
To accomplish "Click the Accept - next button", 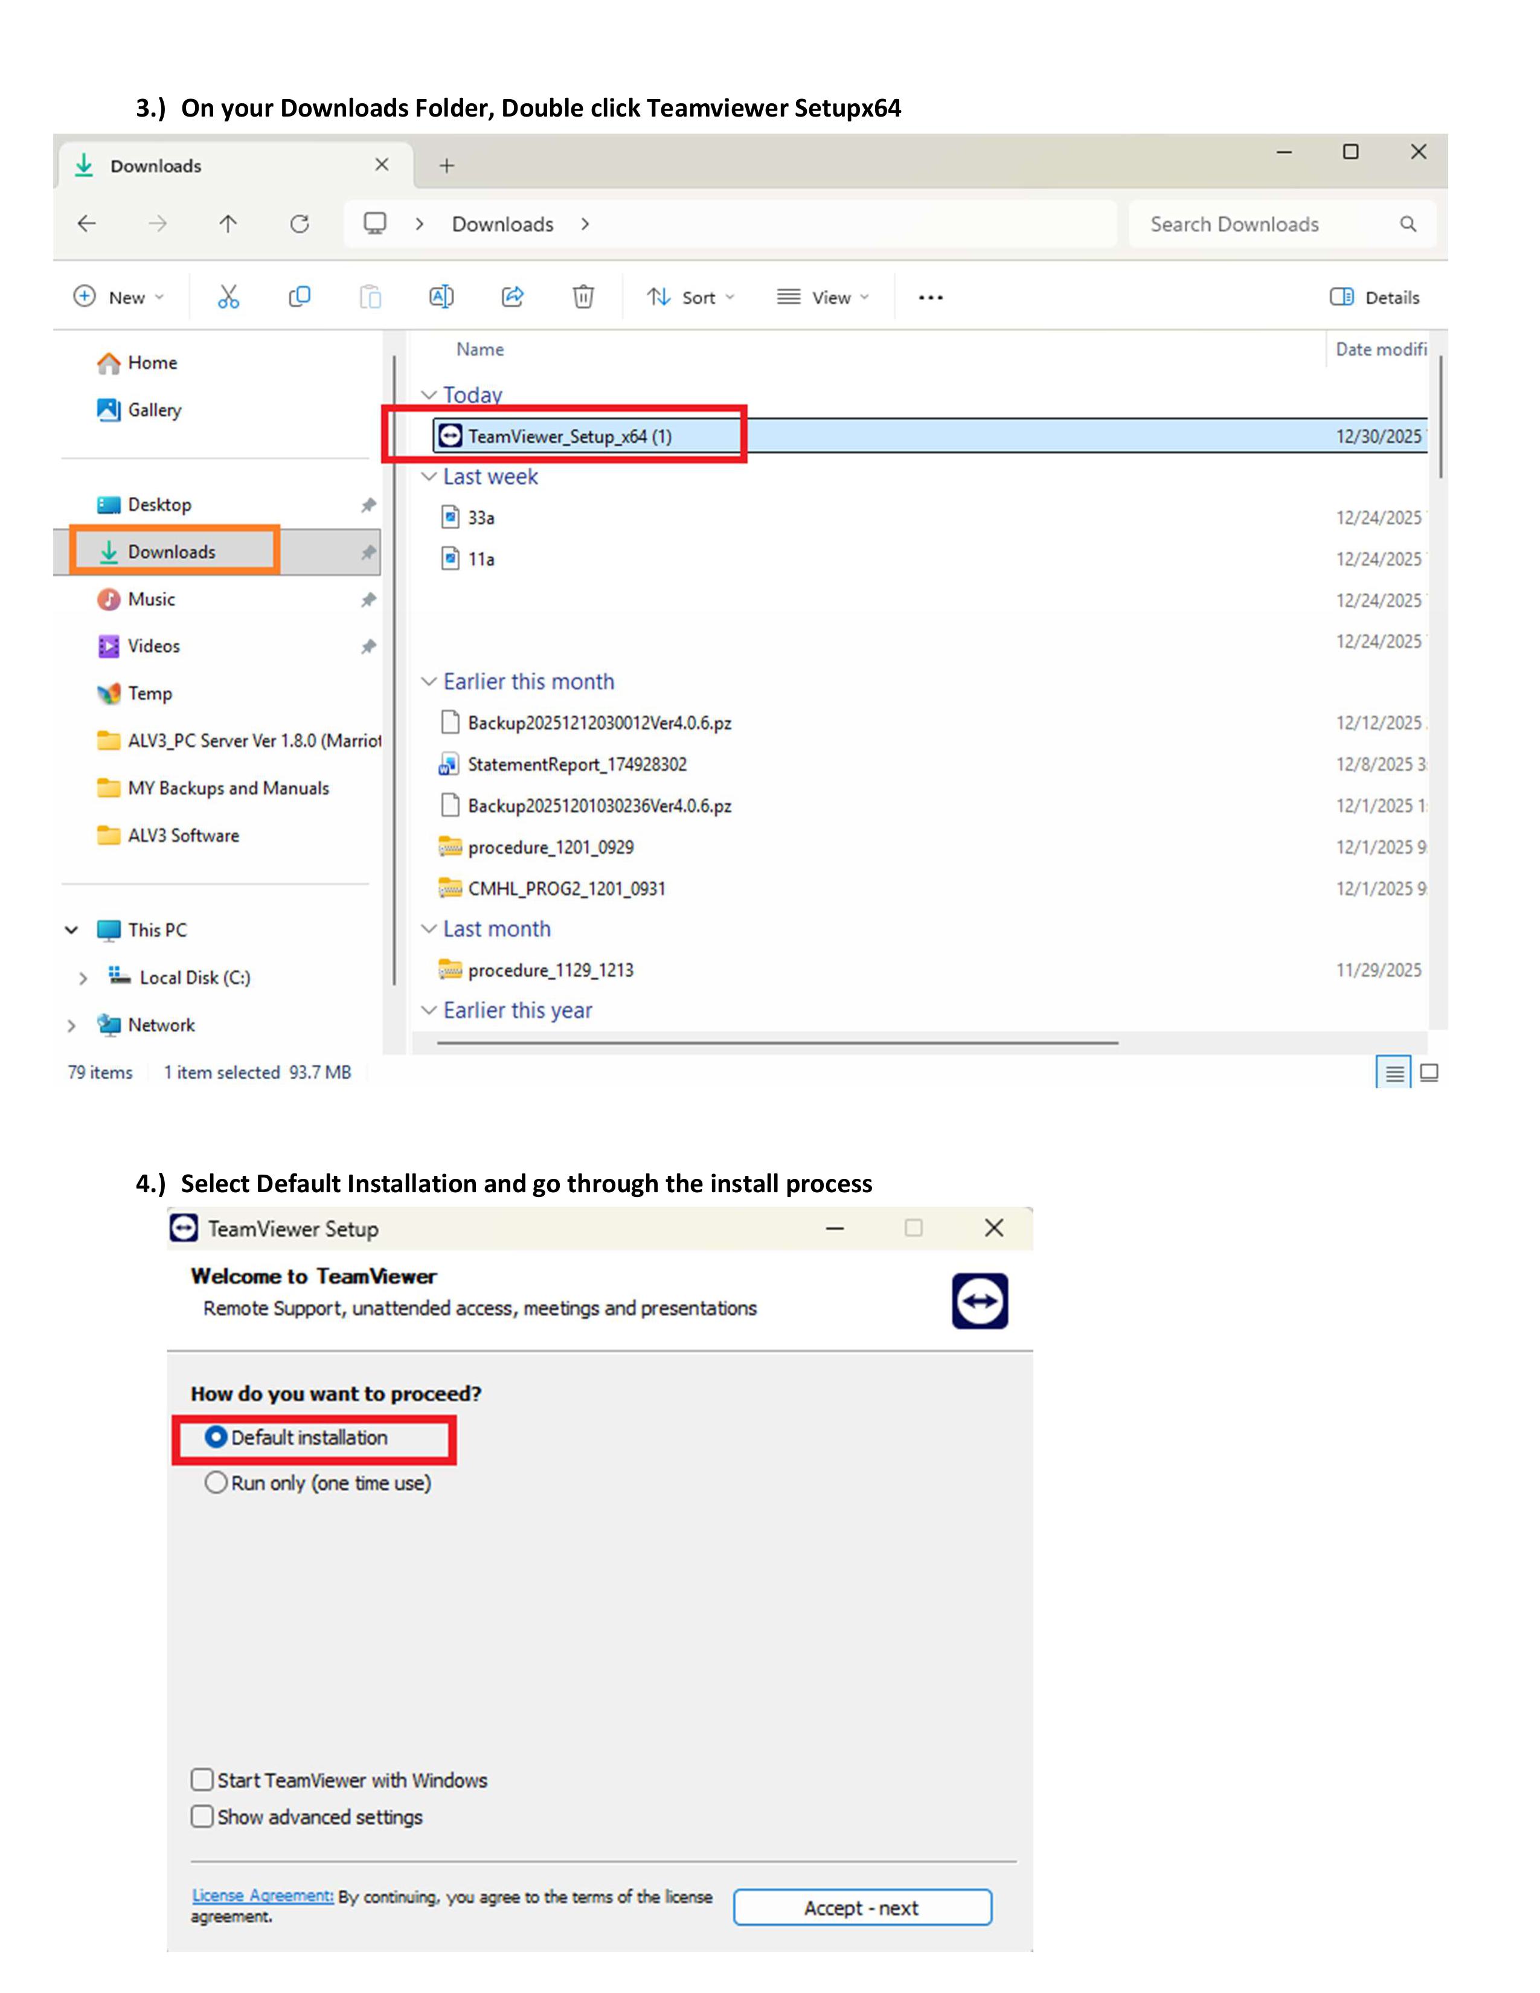I will coord(861,1908).
